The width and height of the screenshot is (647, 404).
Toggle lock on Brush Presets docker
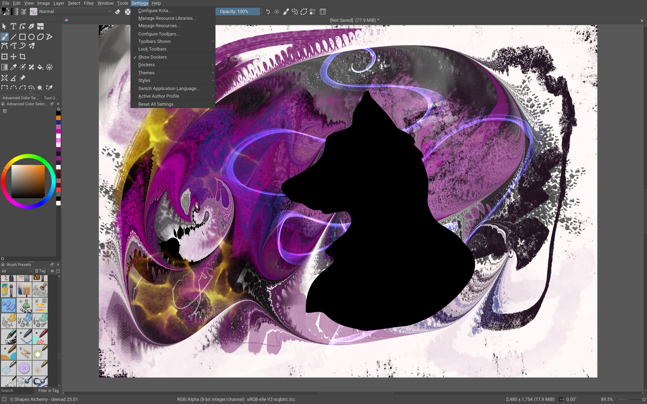[3, 265]
